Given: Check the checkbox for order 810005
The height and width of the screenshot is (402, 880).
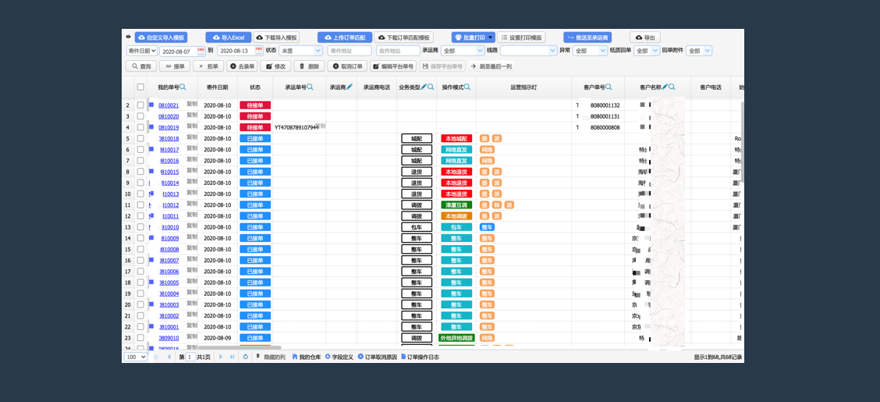Looking at the screenshot, I should coord(140,283).
